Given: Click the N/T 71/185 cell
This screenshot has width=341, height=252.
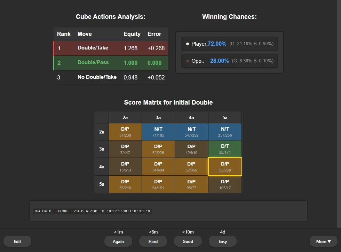Looking at the screenshot, I should pos(158,131).
